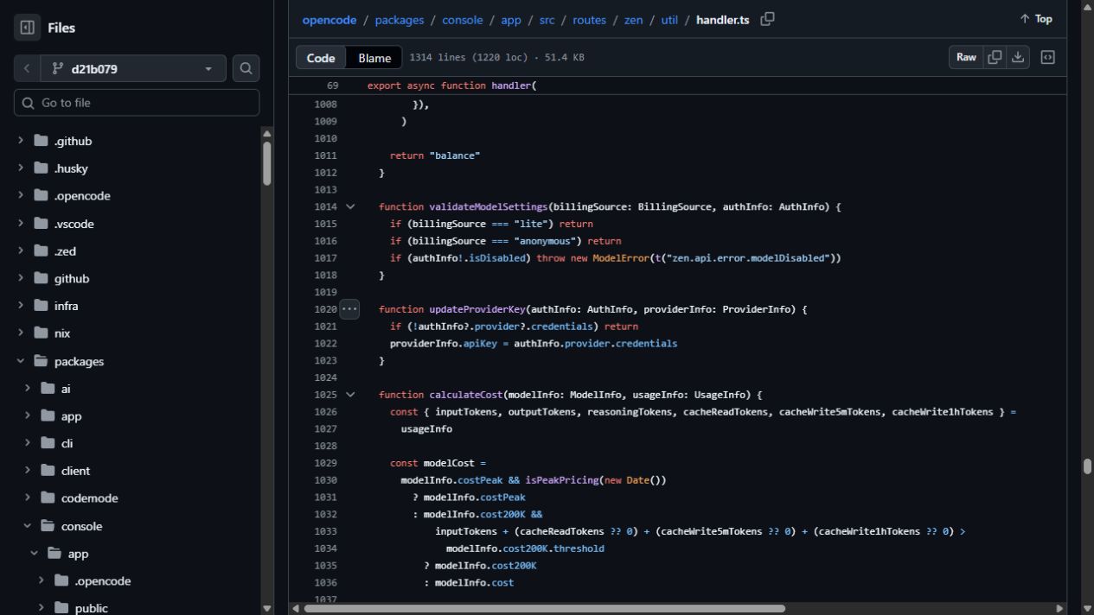1094x615 pixels.
Task: Go back arrow beside branch selector
Action: coord(27,68)
